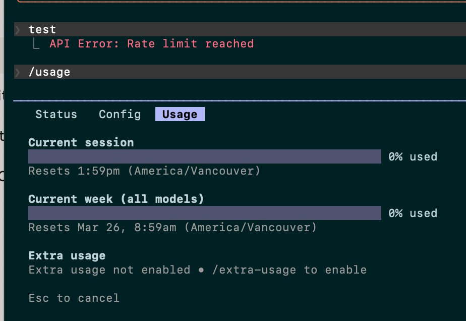Click the Current week usage bar
Screen dimensions: 466x321
tap(205, 213)
